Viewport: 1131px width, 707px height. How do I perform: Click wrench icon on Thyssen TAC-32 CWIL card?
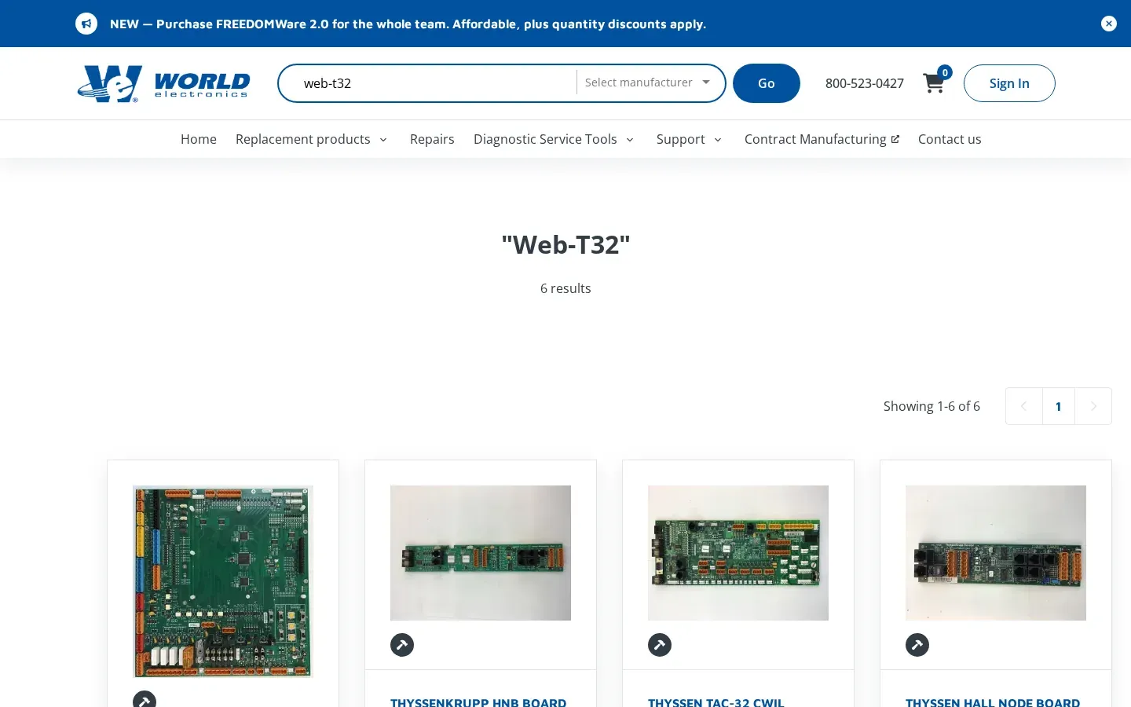(x=660, y=645)
